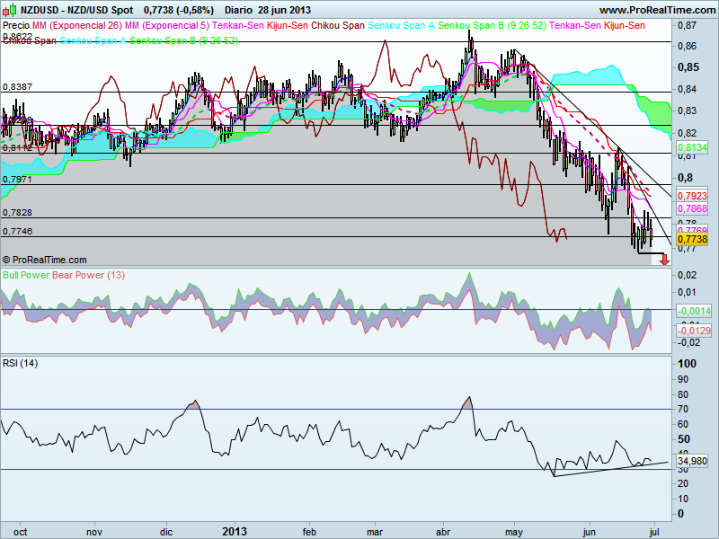The image size is (719, 539).
Task: Click the pink 0,7769 price marker
Action: coord(692,229)
